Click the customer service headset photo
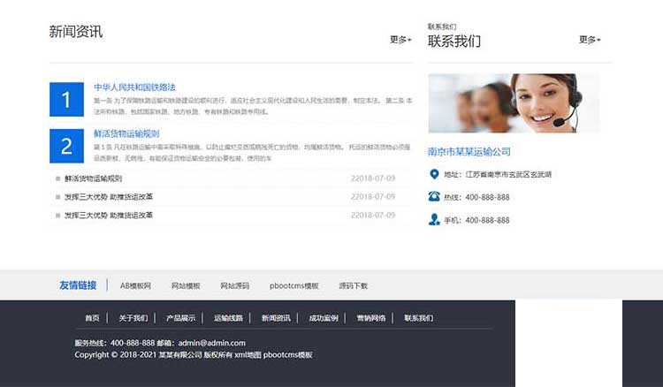This screenshot has width=663, height=387. click(x=514, y=103)
